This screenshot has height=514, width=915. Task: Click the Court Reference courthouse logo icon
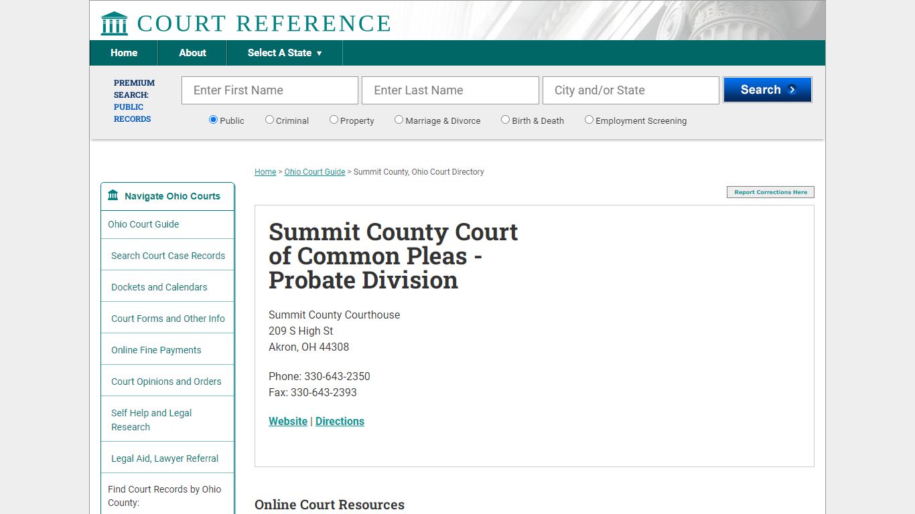[x=114, y=23]
